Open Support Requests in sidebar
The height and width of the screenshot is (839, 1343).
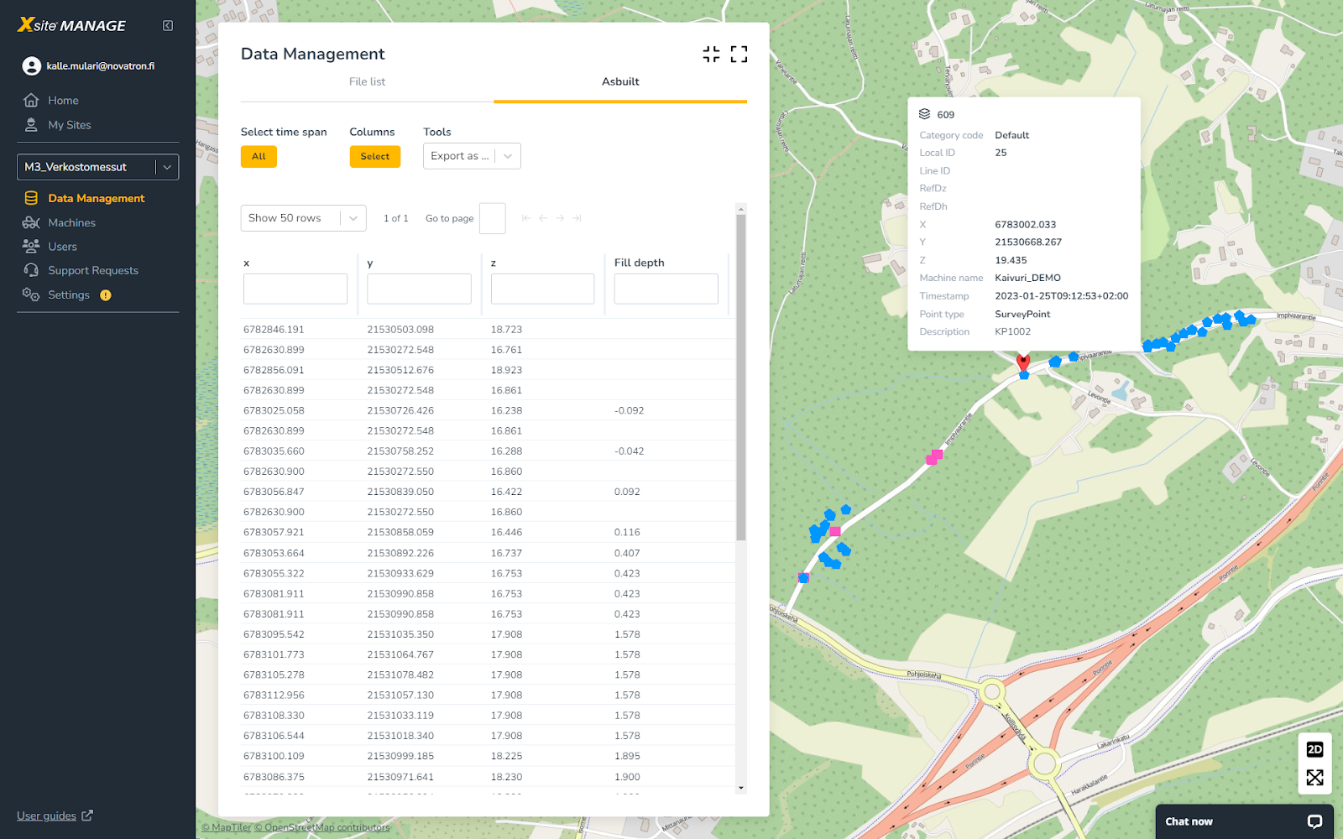(x=92, y=270)
